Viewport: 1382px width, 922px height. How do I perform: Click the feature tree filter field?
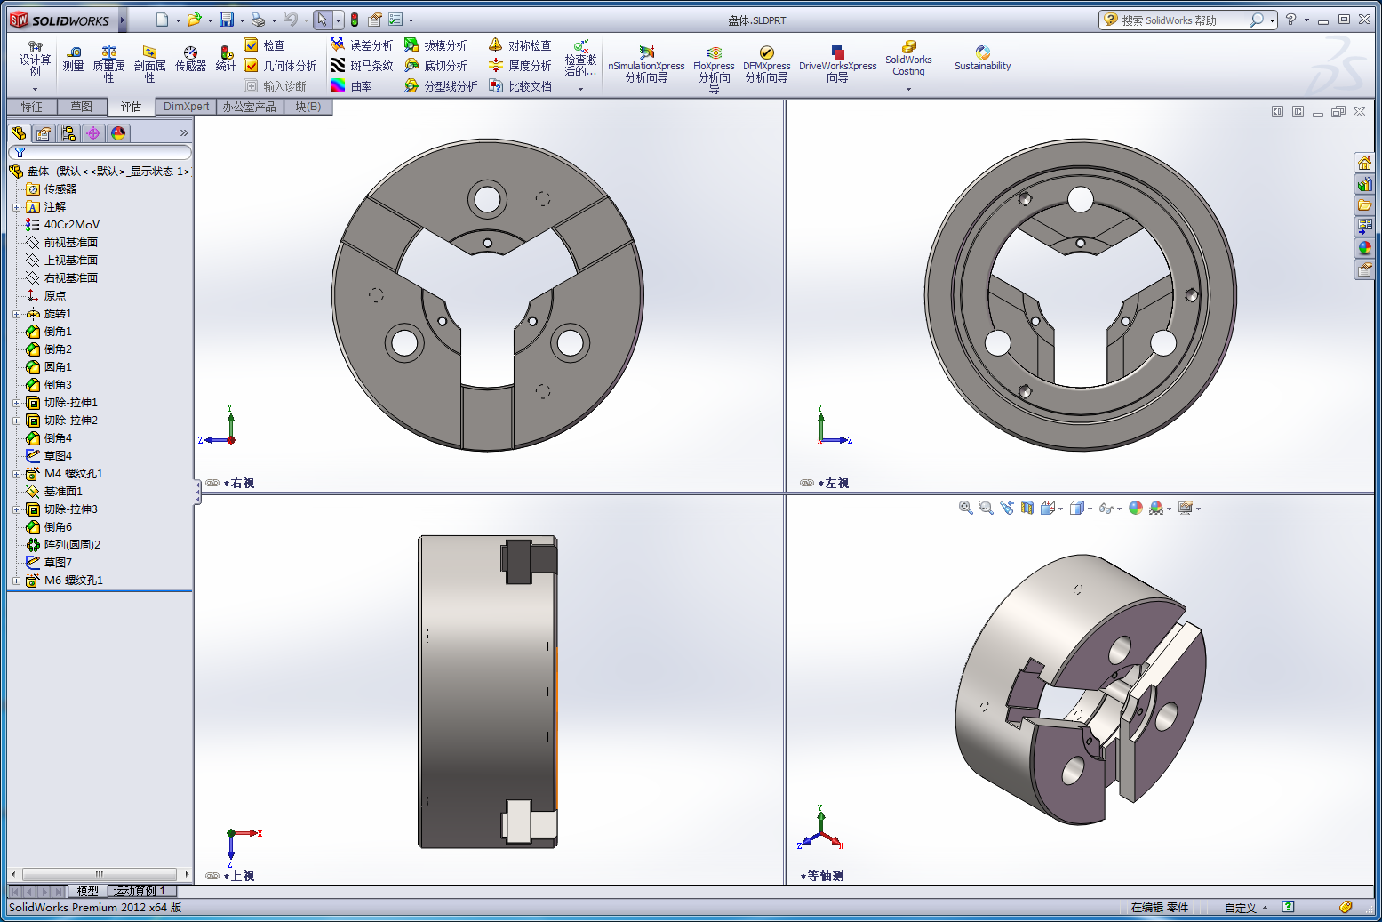[x=100, y=153]
